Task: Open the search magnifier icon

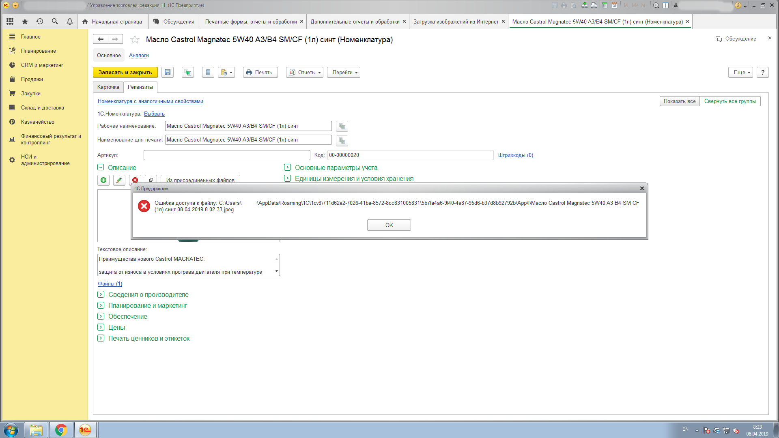Action: 55,21
